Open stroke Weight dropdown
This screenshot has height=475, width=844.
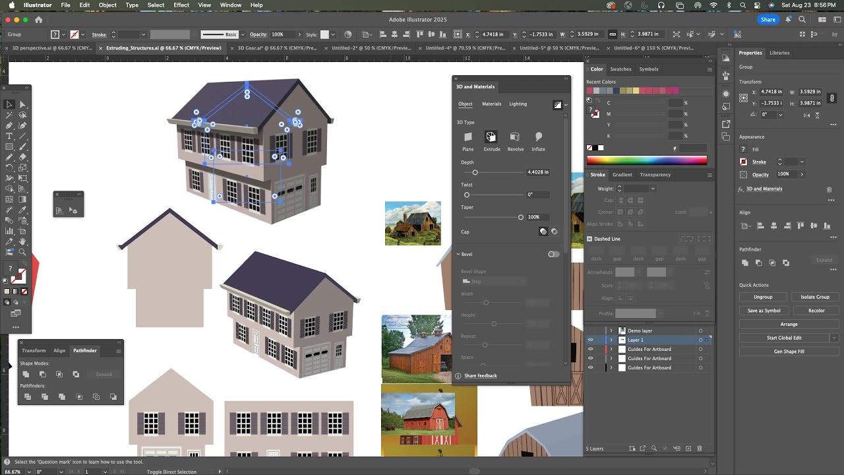pos(653,189)
